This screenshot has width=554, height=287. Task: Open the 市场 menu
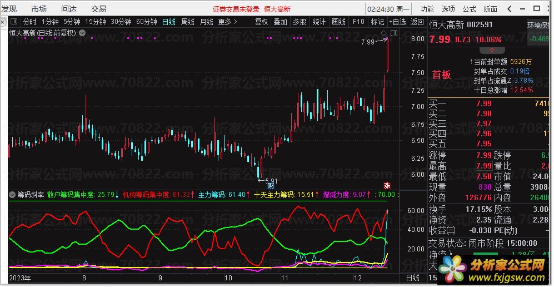[39, 9]
